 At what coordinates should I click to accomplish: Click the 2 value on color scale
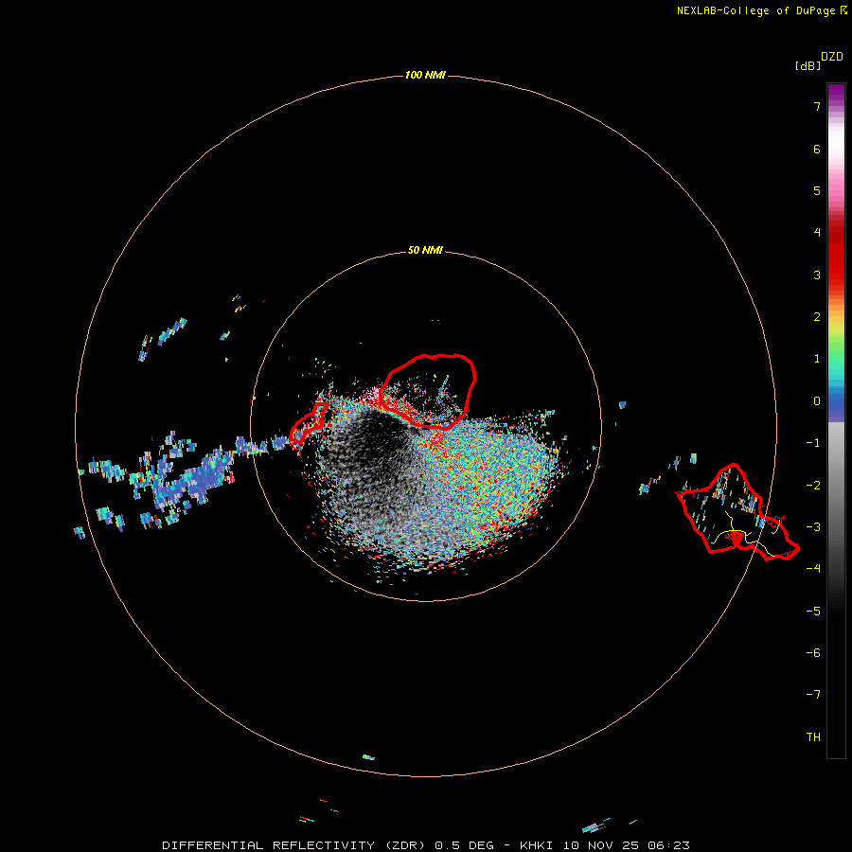pyautogui.click(x=817, y=317)
